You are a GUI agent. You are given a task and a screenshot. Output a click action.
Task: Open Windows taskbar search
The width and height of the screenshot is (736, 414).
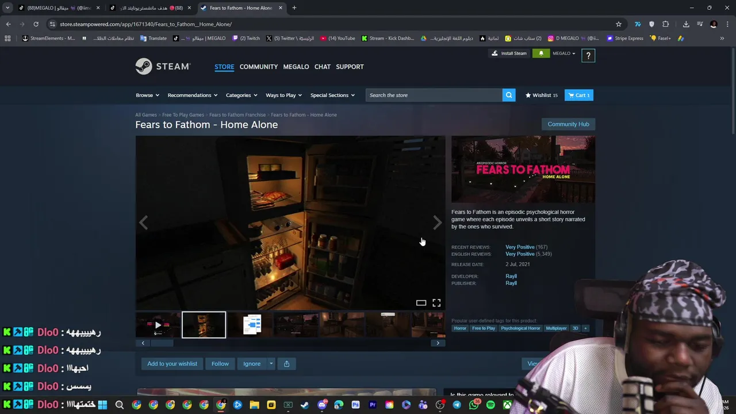click(120, 405)
